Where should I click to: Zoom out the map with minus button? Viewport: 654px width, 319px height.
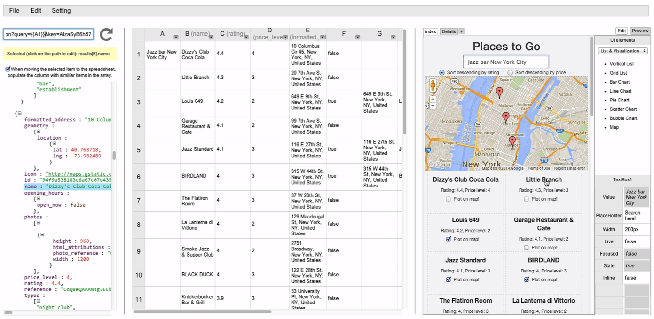point(433,106)
